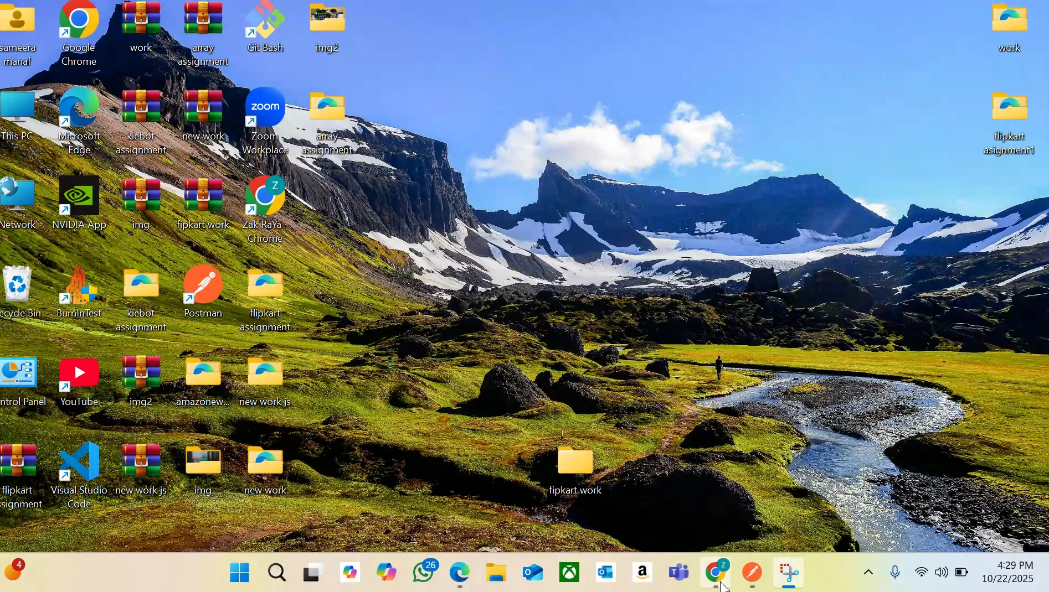Open Visual Studio Code desktop shortcut

click(79, 475)
